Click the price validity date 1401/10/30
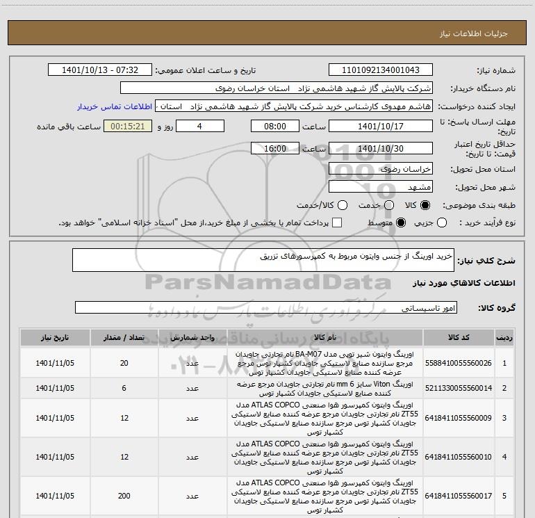This screenshot has width=535, height=518. point(380,149)
